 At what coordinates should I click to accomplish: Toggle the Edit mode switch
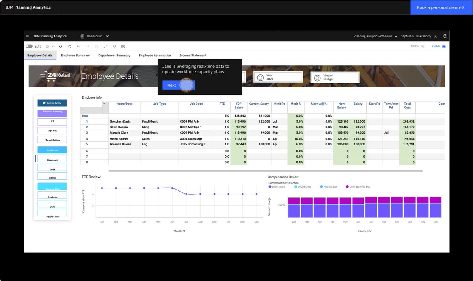[29, 46]
